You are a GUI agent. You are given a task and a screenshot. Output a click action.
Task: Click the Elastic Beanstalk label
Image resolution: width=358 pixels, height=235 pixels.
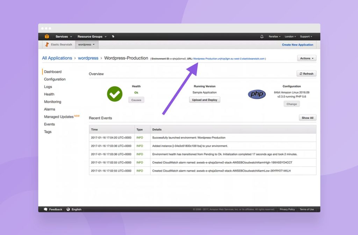click(x=62, y=44)
